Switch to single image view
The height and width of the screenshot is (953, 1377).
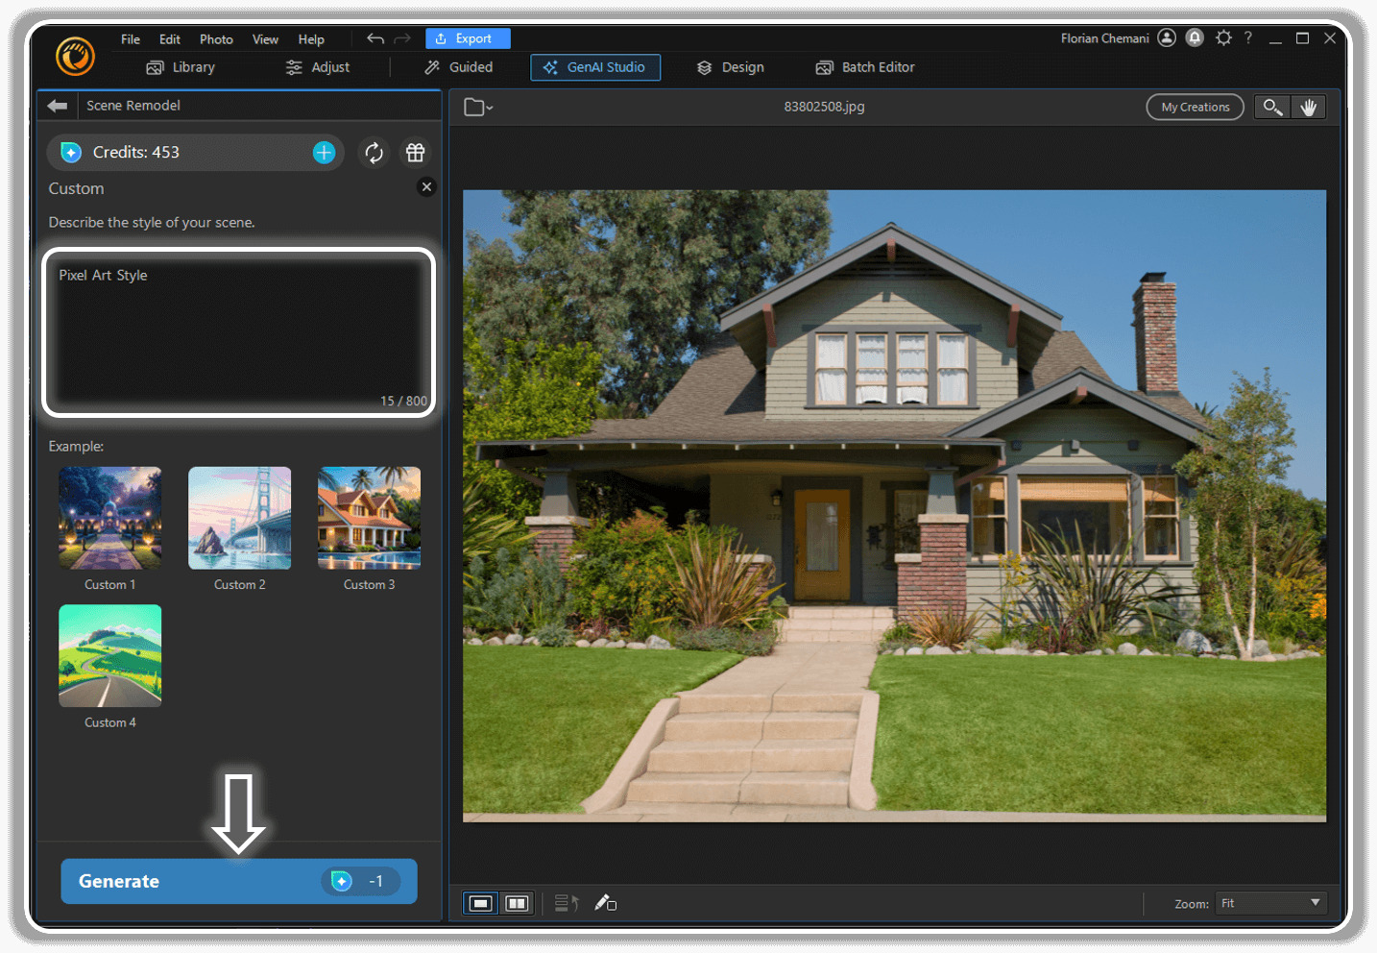pos(481,903)
